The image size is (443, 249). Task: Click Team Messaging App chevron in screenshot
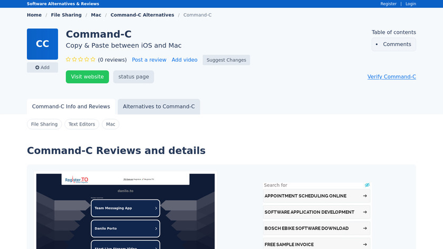click(x=156, y=208)
